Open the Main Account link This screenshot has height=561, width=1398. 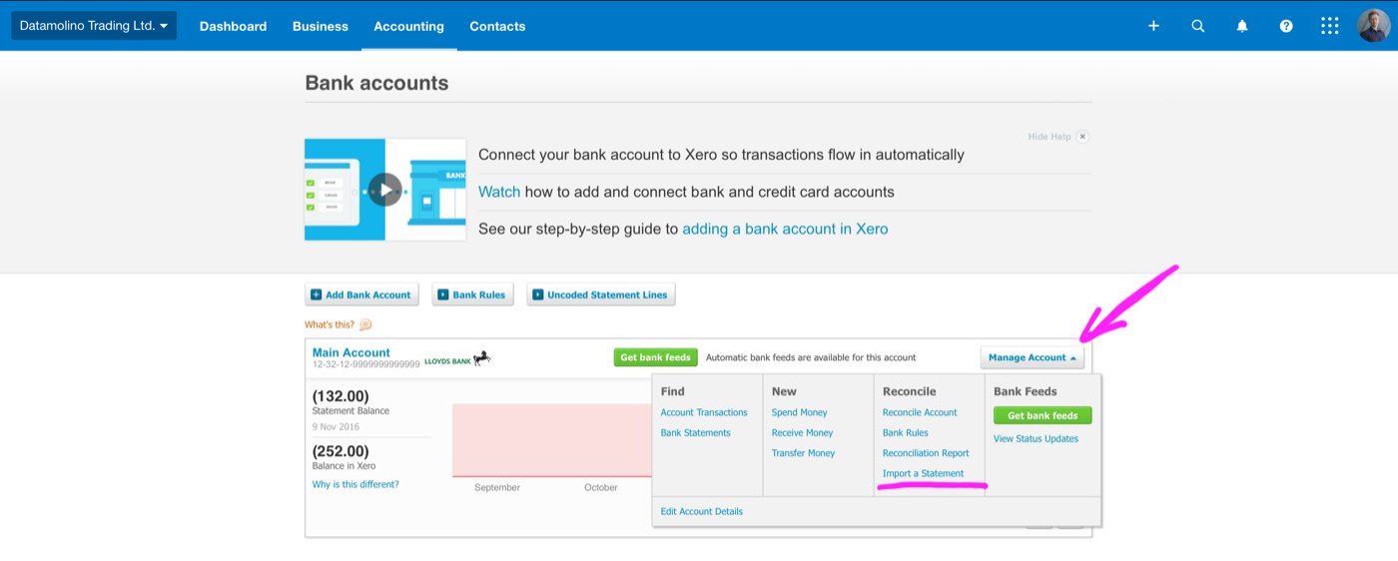point(351,352)
